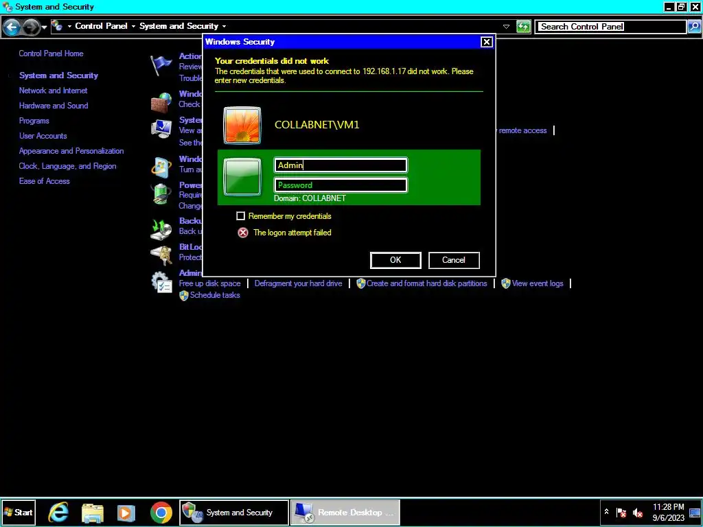703x527 pixels.
Task: Open Internet Explorer from the taskbar
Action: [58, 513]
